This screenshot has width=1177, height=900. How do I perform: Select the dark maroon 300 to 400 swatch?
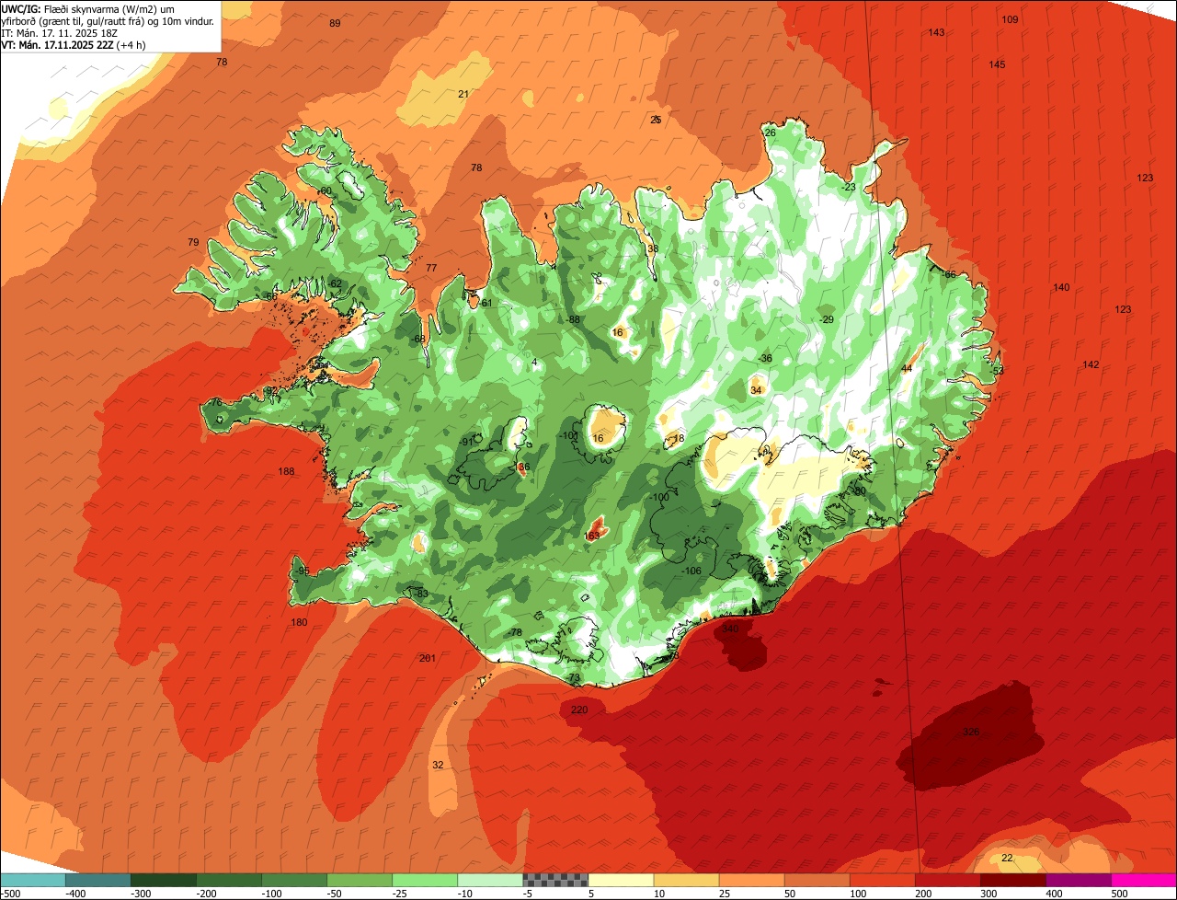click(x=1012, y=880)
